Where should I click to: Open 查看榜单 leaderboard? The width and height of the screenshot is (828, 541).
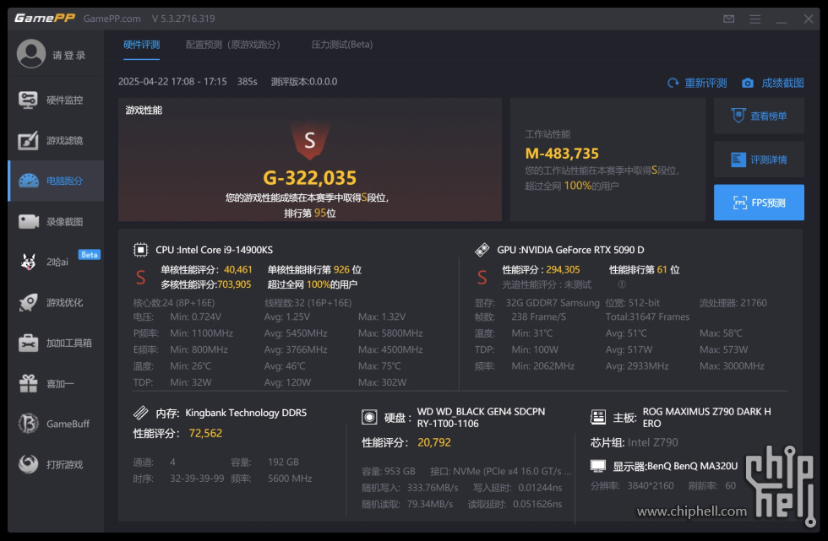point(759,116)
